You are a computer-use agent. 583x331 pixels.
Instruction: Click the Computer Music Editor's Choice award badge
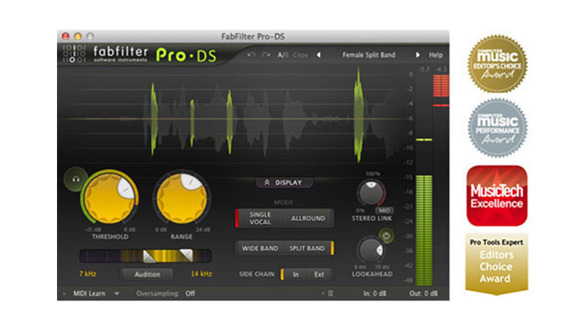497,64
